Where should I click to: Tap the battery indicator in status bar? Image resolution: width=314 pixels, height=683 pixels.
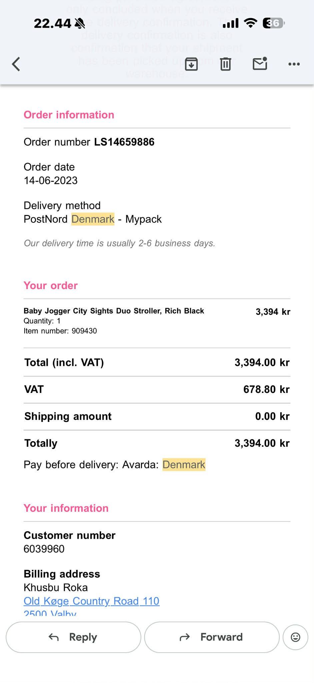(x=273, y=23)
